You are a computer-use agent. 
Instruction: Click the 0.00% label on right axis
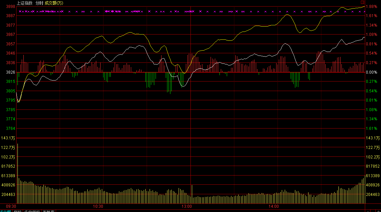click(x=372, y=72)
